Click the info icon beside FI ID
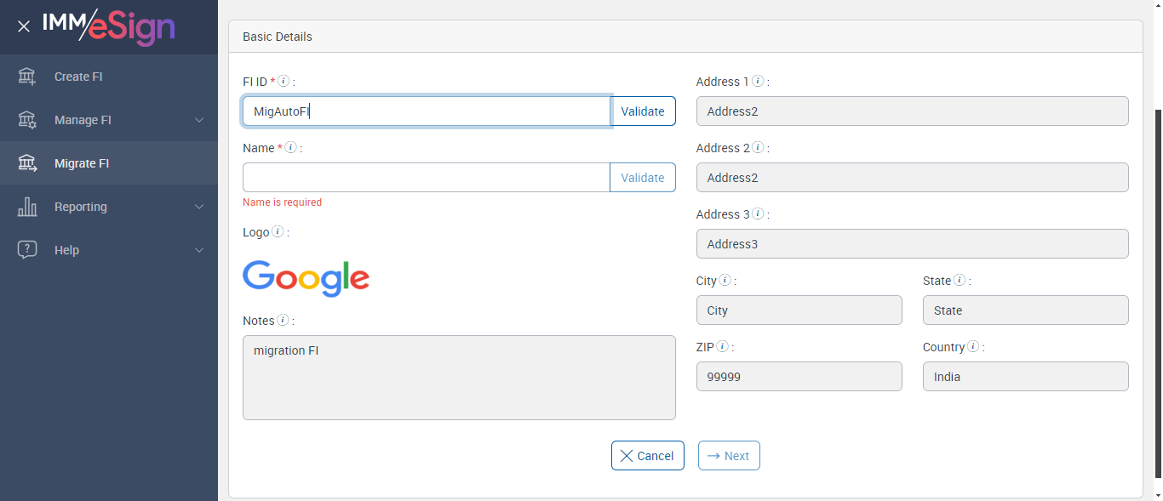Screen dimensions: 1163x501 284,82
